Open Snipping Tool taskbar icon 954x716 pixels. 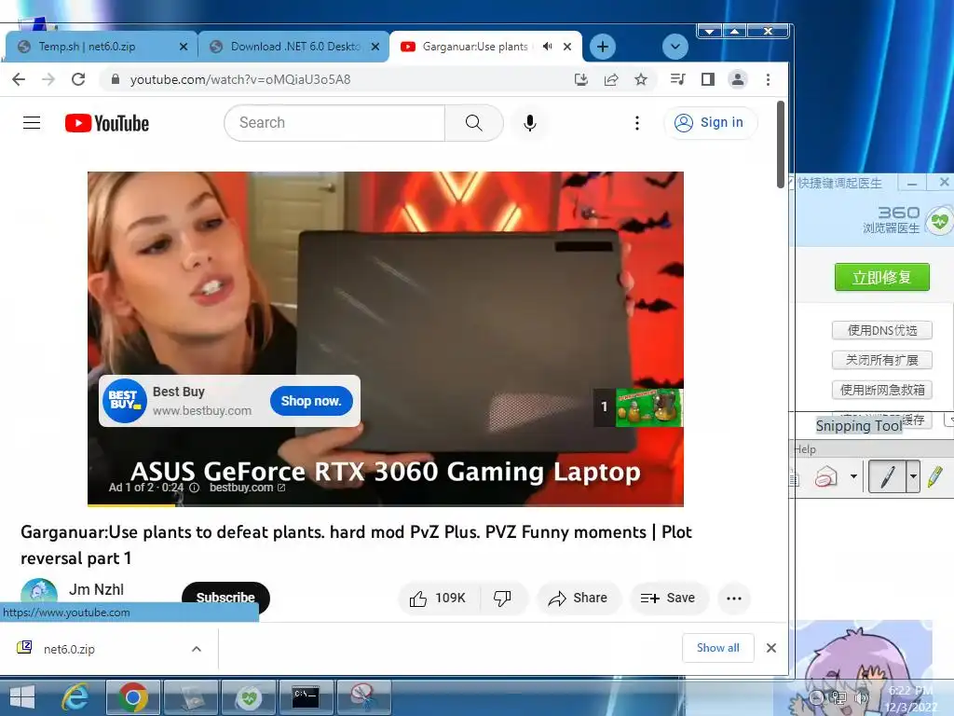pyautogui.click(x=362, y=697)
